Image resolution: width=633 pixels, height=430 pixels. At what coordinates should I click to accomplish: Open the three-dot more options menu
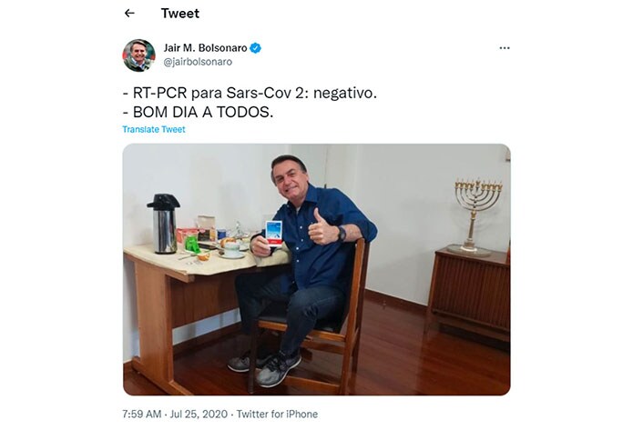coord(505,48)
